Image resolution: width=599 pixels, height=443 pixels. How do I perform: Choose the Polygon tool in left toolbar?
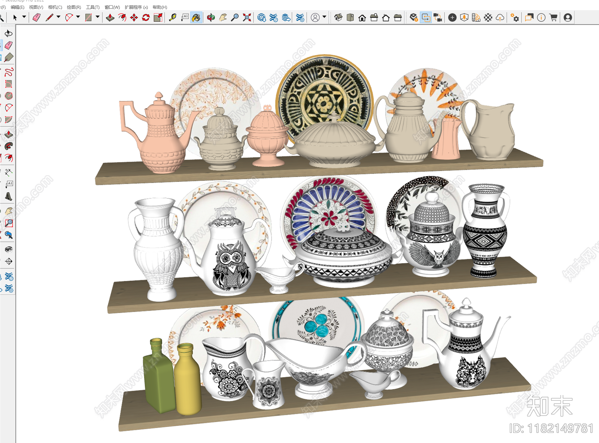[x=9, y=96]
